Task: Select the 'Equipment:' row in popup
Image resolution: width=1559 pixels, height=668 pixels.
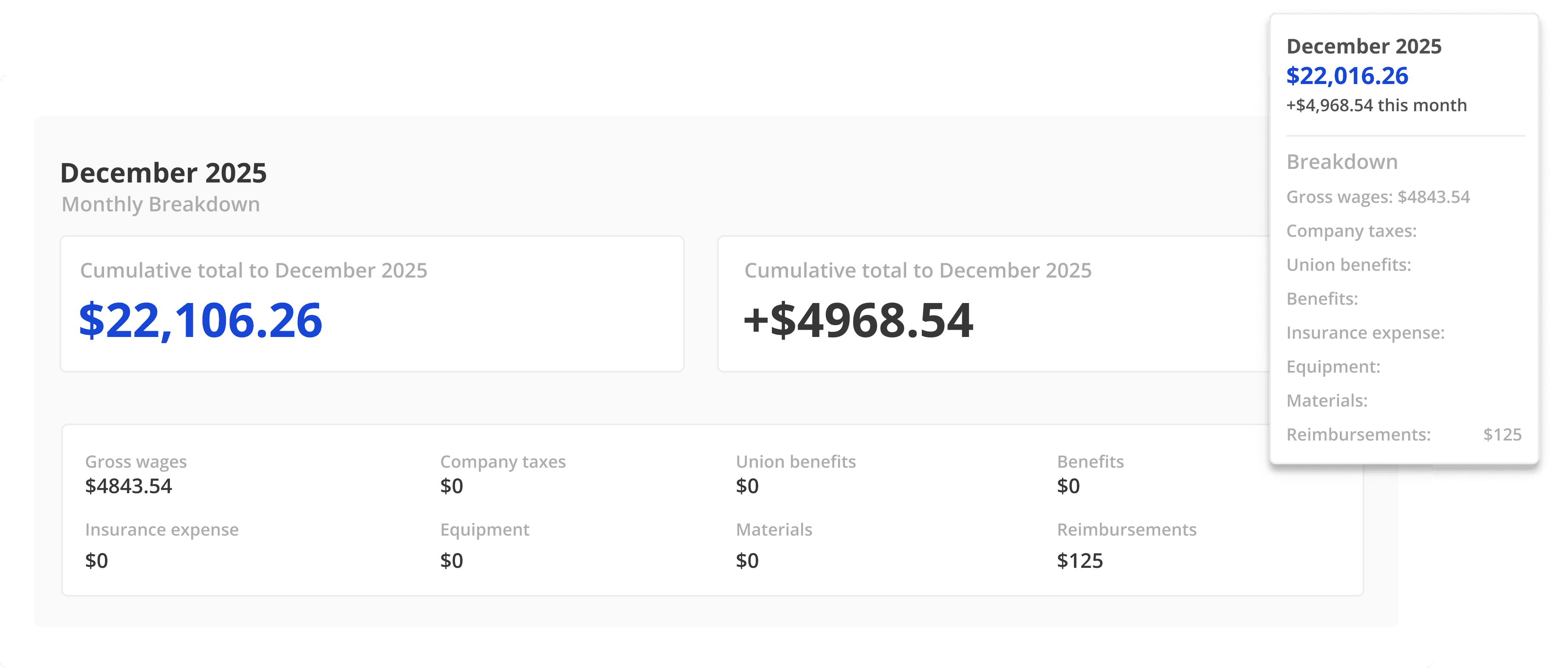Action: tap(1333, 367)
